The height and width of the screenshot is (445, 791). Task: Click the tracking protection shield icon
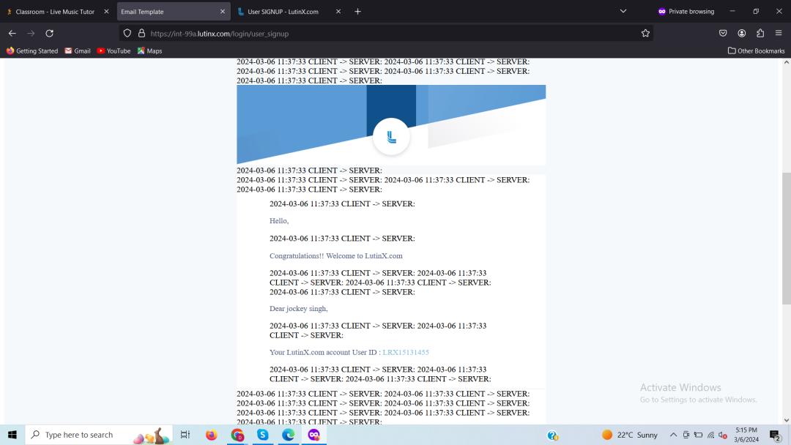(127, 34)
